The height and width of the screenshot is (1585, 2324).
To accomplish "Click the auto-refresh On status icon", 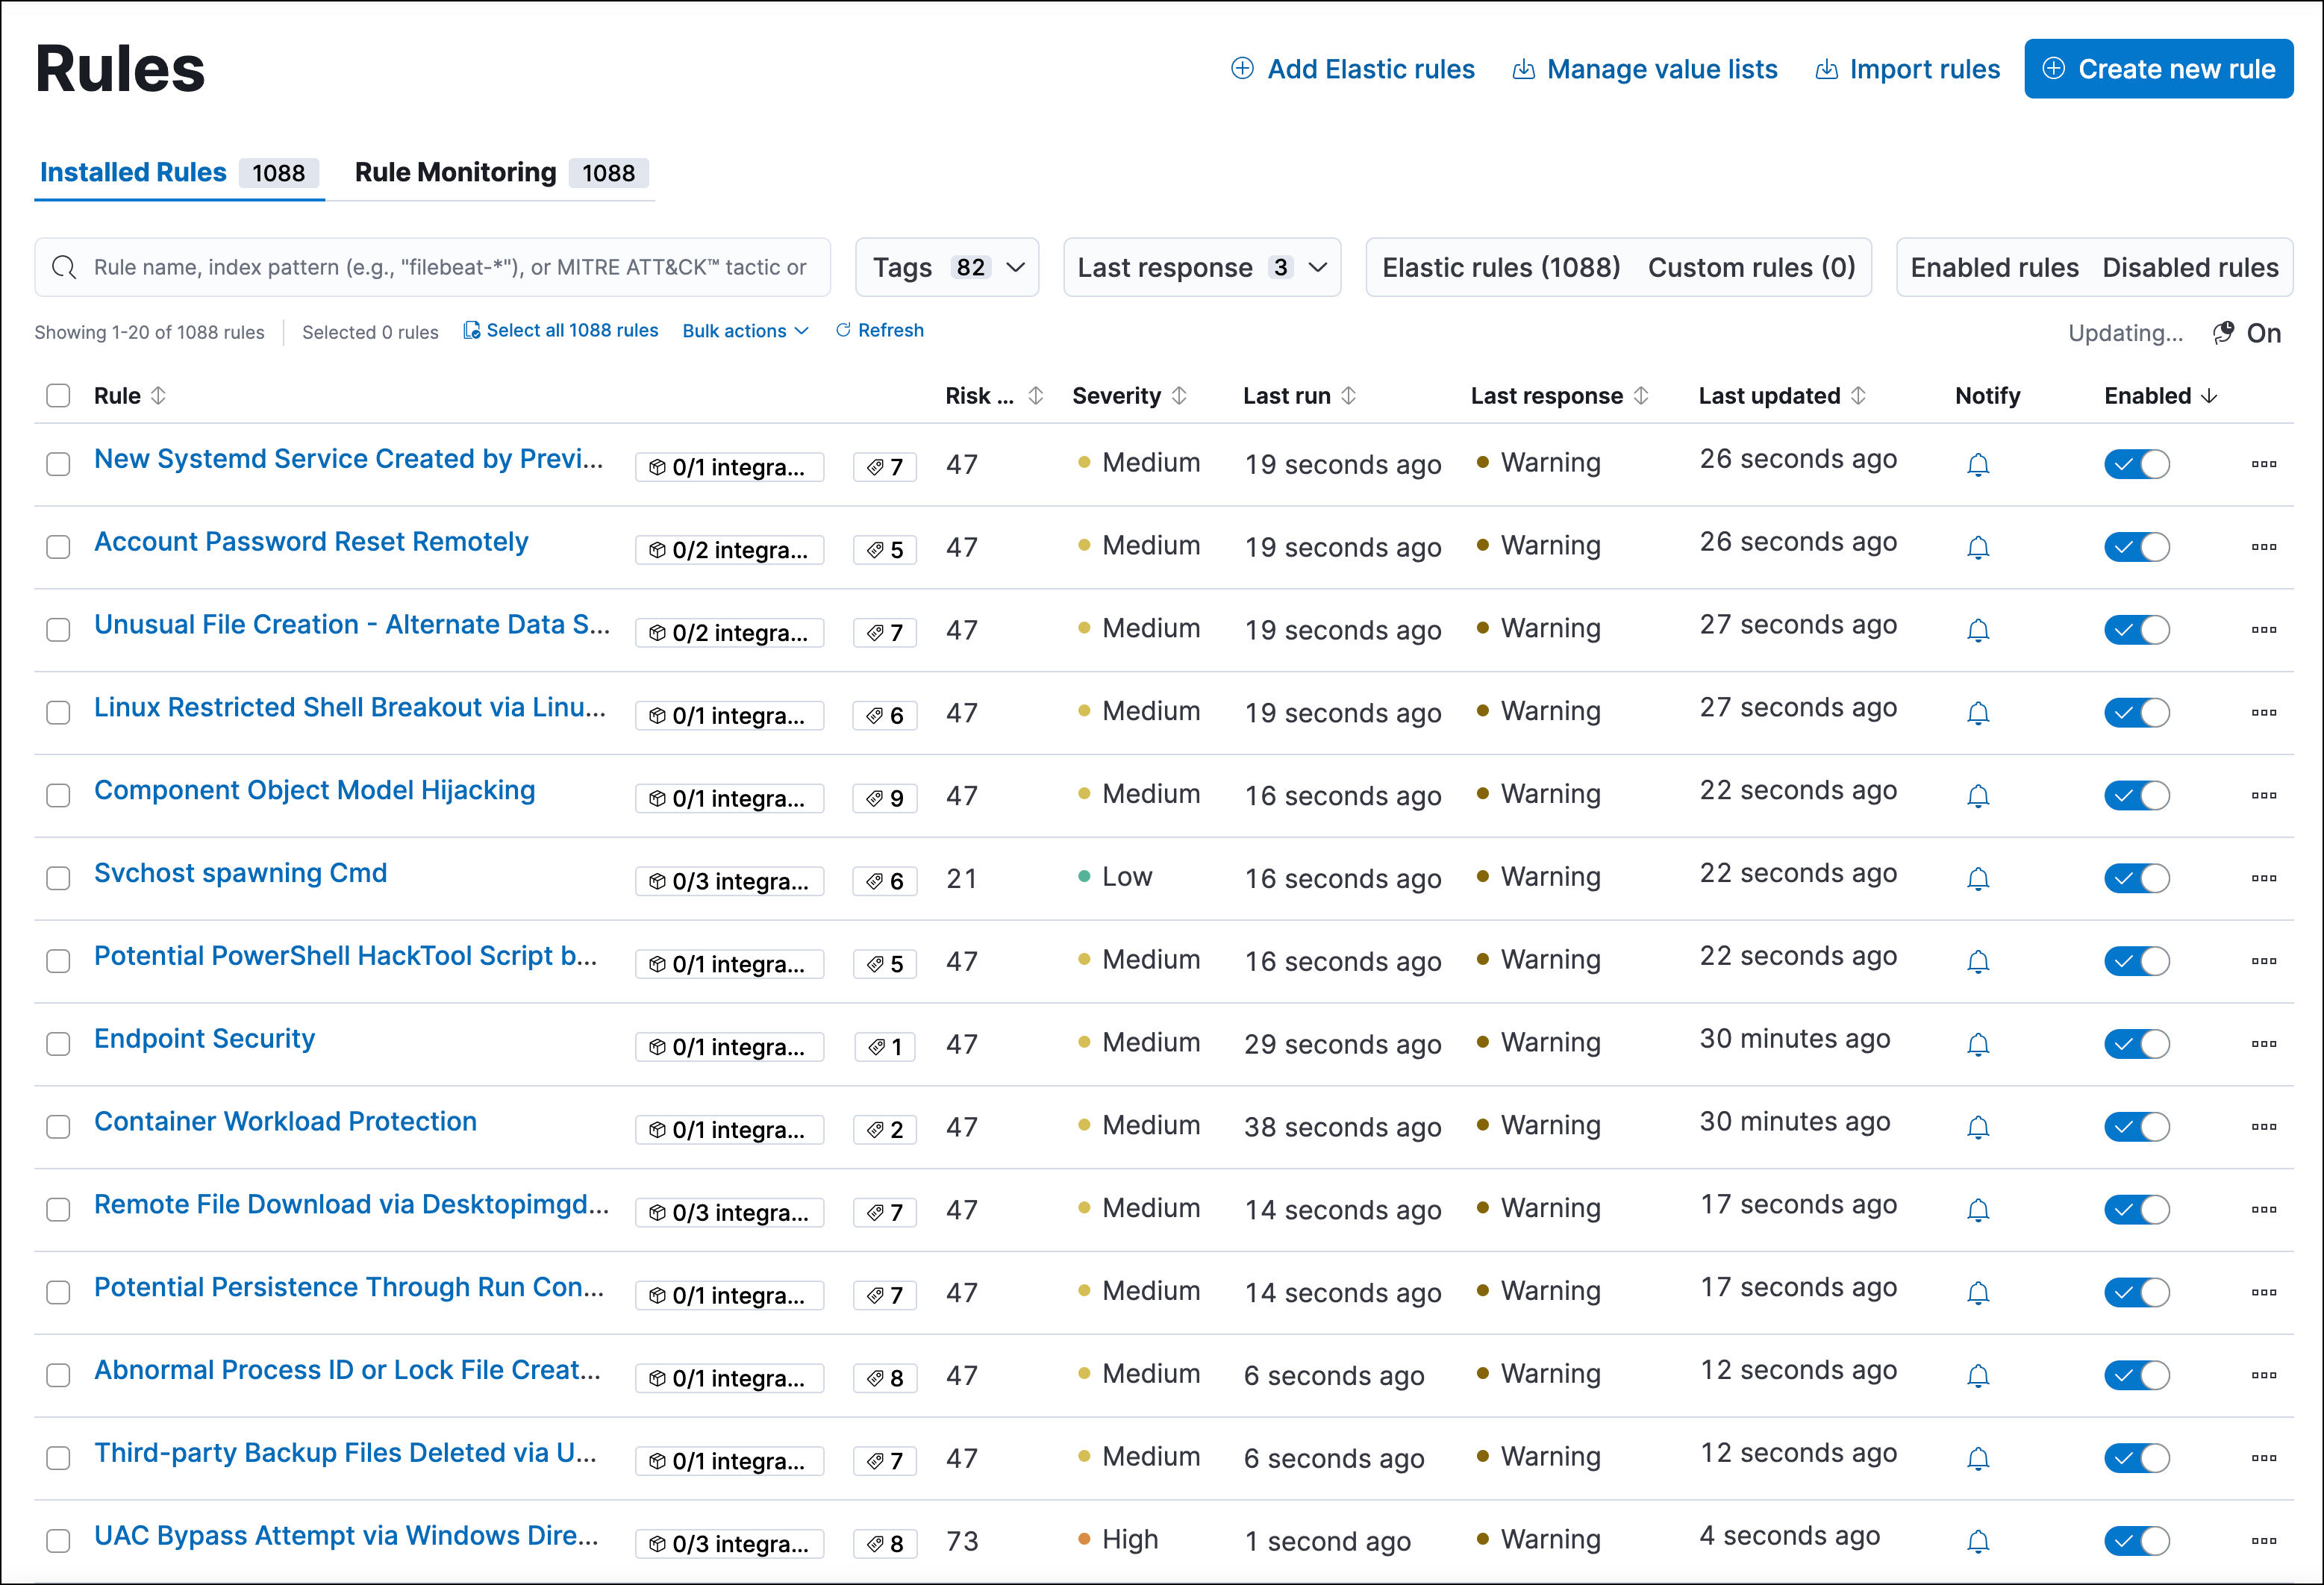I will pos(2222,333).
